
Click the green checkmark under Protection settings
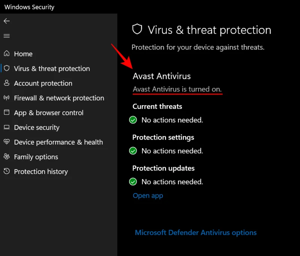[133, 151]
